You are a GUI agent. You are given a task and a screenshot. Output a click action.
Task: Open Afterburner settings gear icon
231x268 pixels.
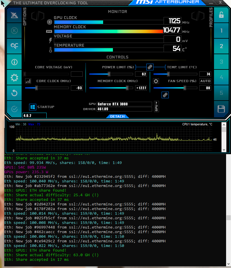[14, 78]
